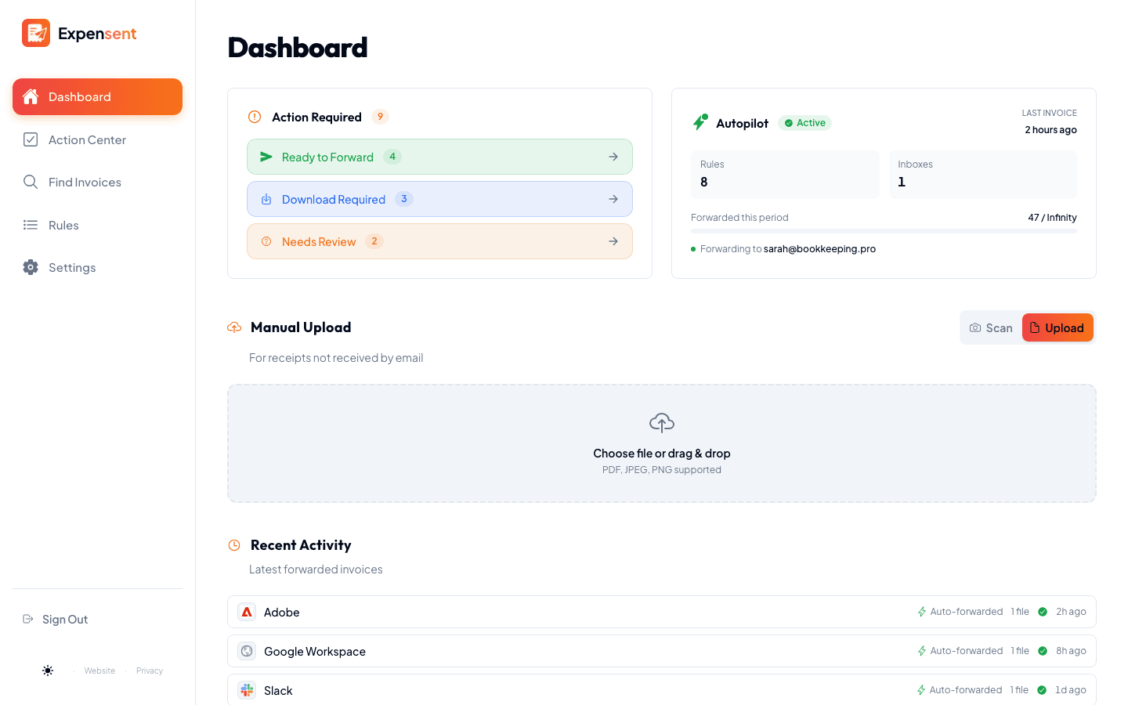Select the Dashboard home icon
Image resolution: width=1128 pixels, height=705 pixels.
(30, 96)
